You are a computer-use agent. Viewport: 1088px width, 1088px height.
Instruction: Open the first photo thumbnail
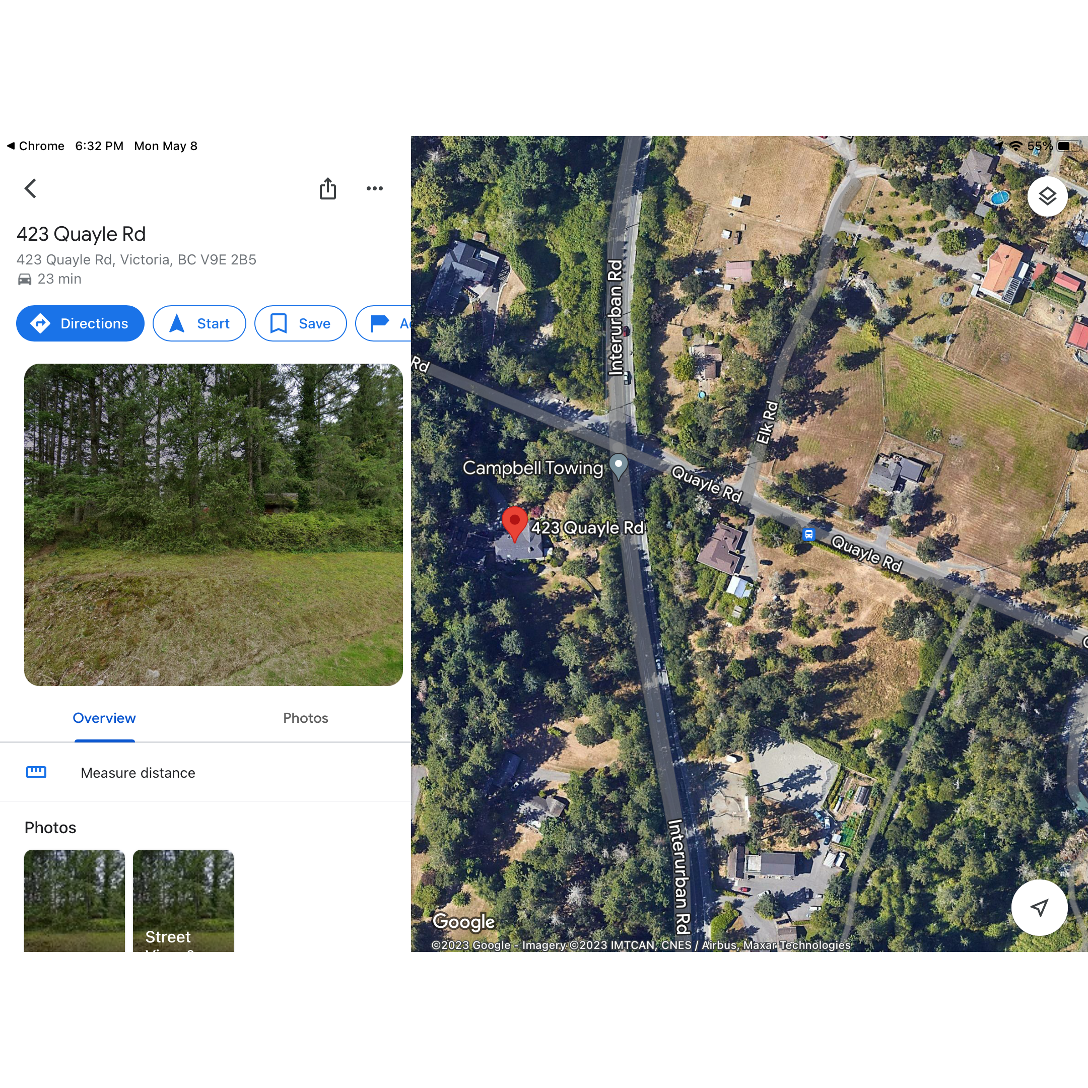click(x=75, y=901)
